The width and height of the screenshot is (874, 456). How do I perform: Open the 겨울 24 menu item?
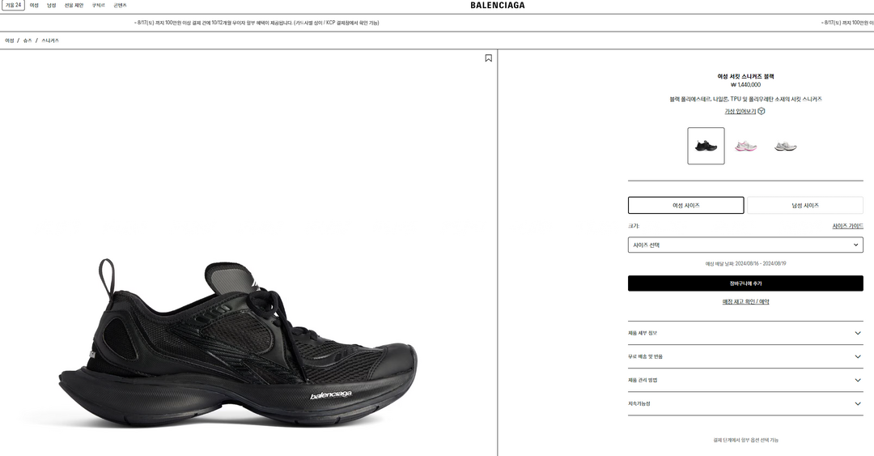click(14, 5)
